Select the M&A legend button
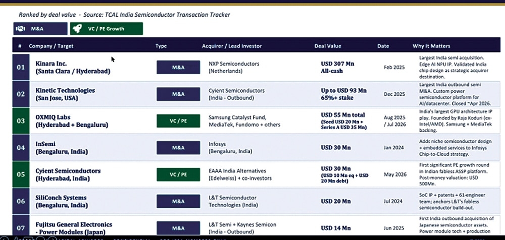Screen dimensions: 505x240 40,29
